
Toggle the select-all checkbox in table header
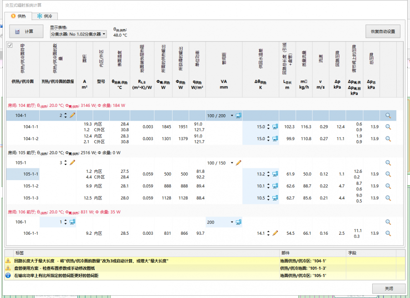[x=10, y=45]
